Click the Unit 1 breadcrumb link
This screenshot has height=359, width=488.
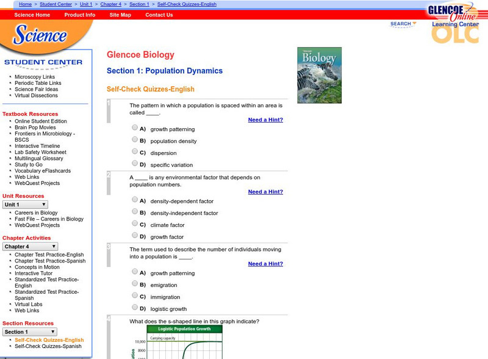pyautogui.click(x=86, y=4)
